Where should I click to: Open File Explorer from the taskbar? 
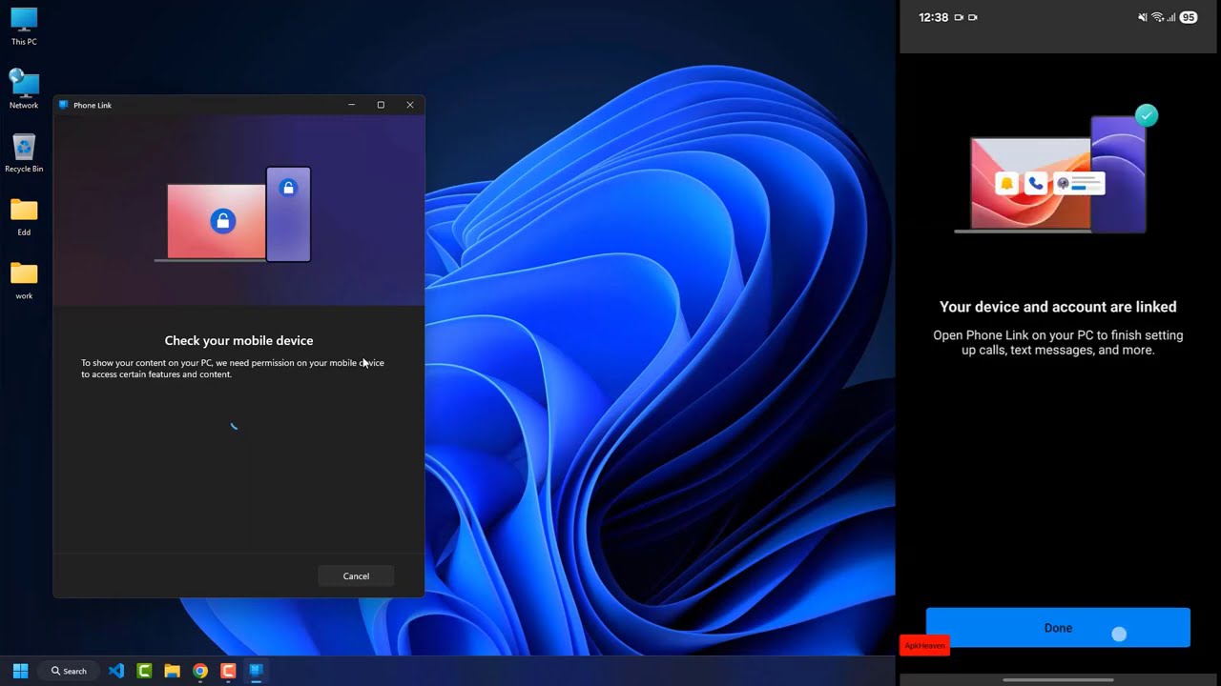point(172,671)
